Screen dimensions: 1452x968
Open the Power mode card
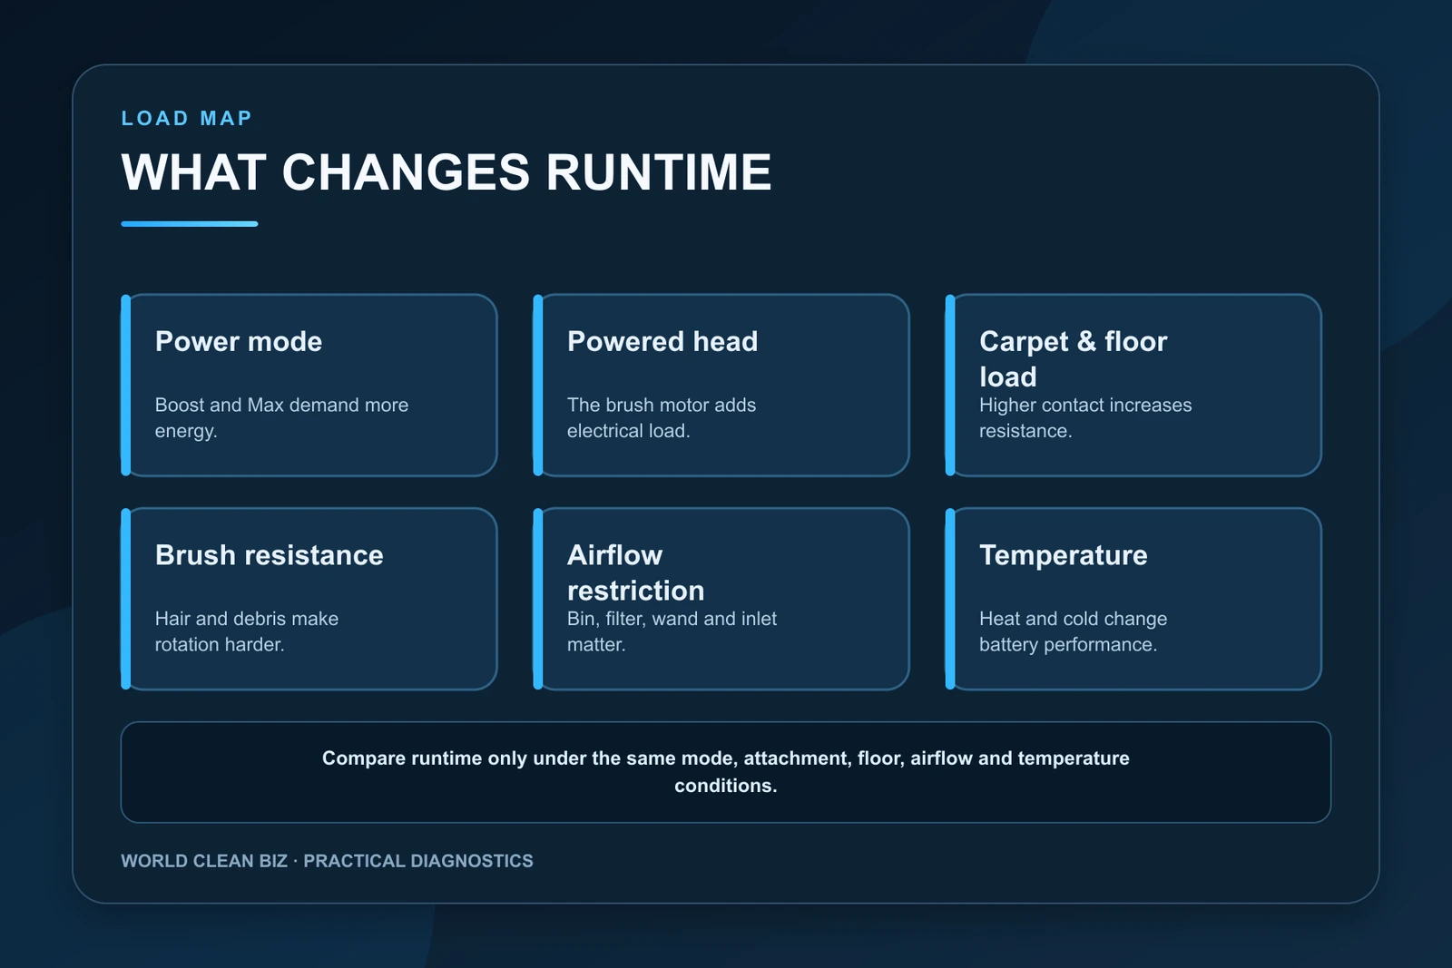pos(309,385)
